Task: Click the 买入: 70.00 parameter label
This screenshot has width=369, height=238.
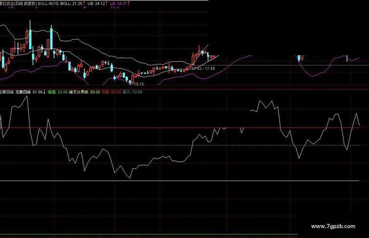Action: click(132, 92)
